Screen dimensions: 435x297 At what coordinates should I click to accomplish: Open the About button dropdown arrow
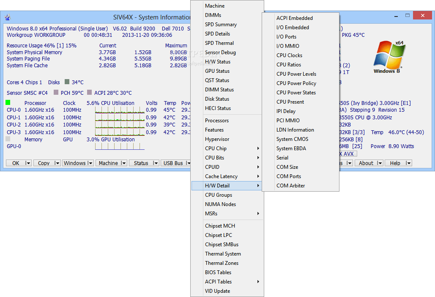click(380, 163)
